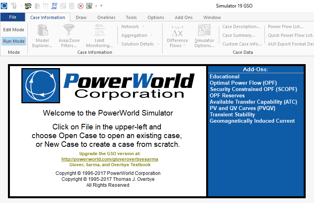Switch to the Window tab
Viewport: 314px width, 203px height.
212,17
